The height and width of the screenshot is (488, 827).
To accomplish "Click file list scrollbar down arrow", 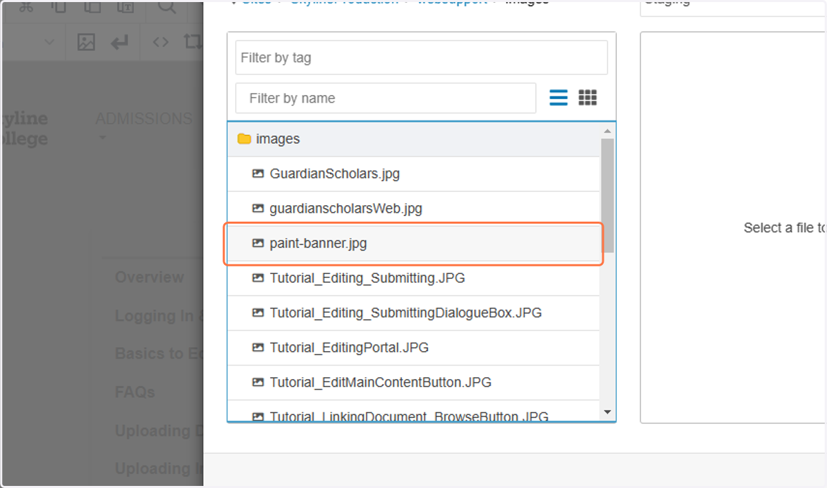I will click(607, 412).
